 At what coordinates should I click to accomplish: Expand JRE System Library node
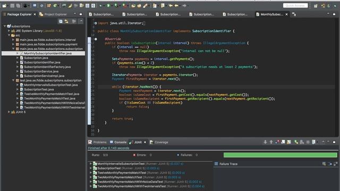(x=9, y=31)
